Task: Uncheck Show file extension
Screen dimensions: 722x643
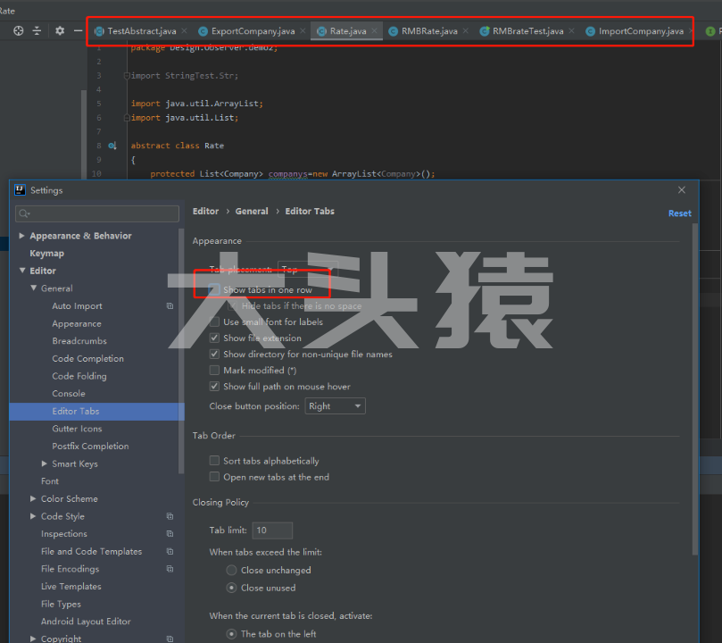Action: click(214, 338)
